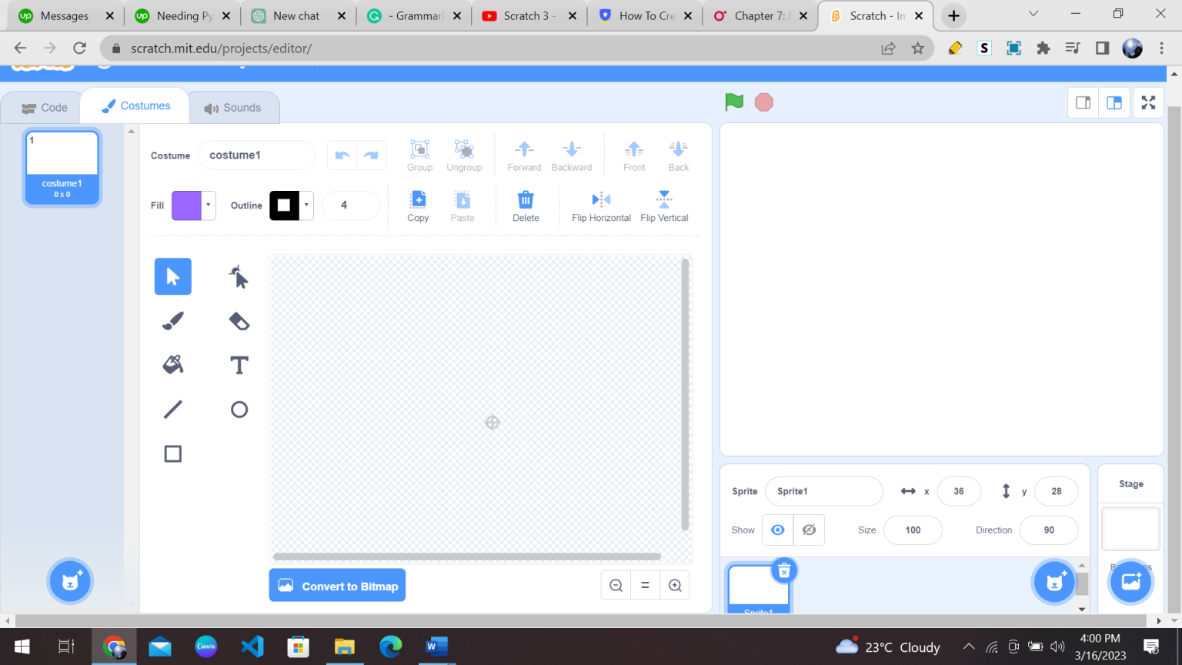Show Sprite1 with the eye toggle
Image resolution: width=1182 pixels, height=665 pixels.
[x=777, y=530]
